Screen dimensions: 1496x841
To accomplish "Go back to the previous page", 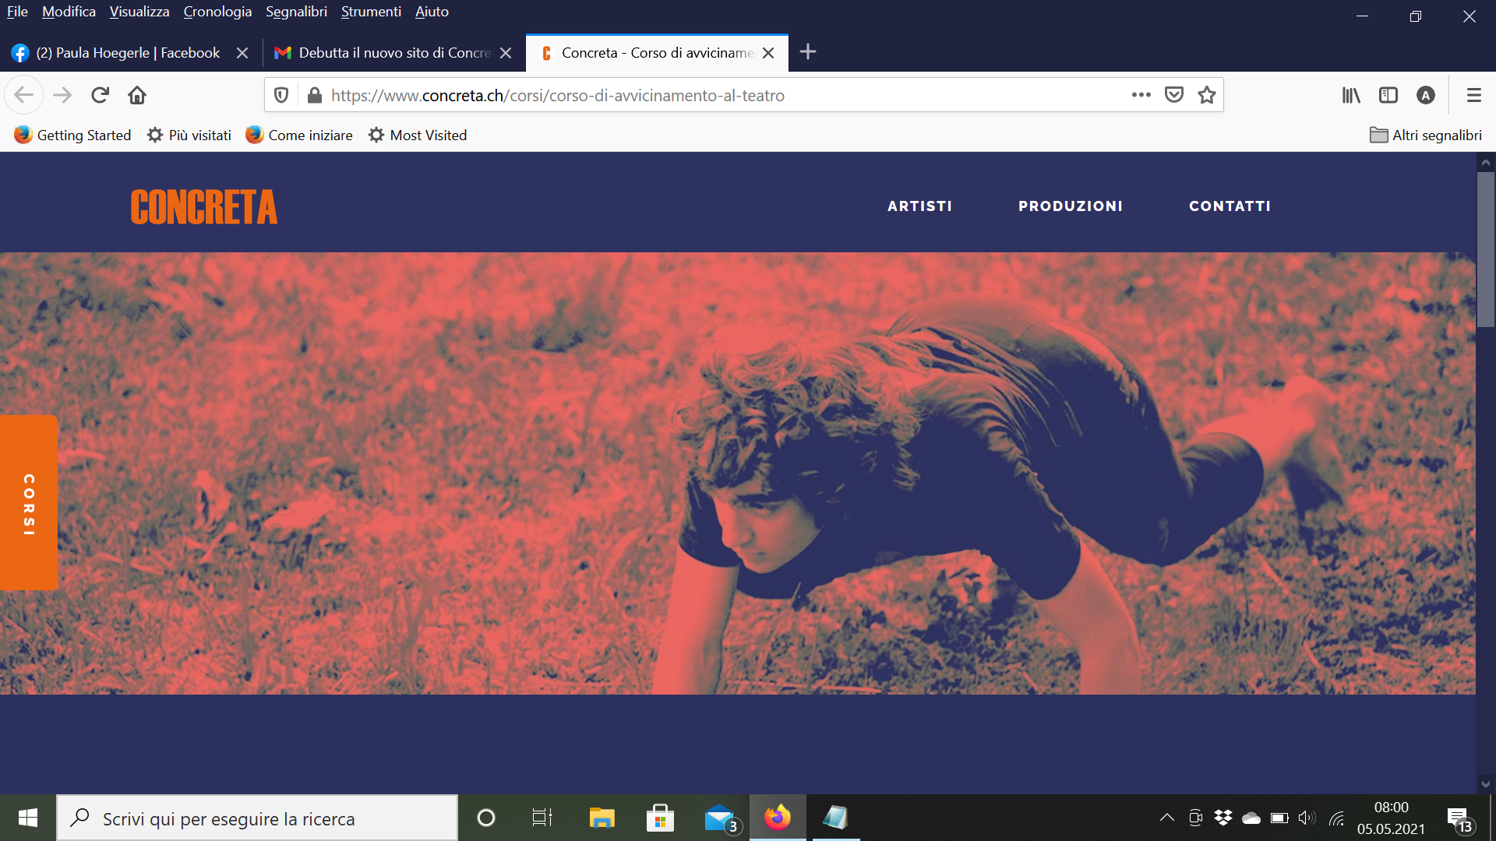I will click(x=23, y=95).
